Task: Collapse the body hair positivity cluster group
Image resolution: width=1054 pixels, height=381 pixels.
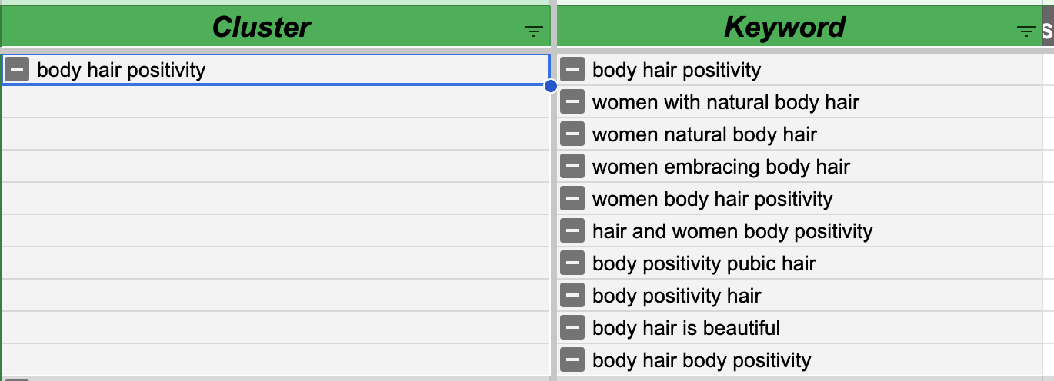Action: point(17,70)
